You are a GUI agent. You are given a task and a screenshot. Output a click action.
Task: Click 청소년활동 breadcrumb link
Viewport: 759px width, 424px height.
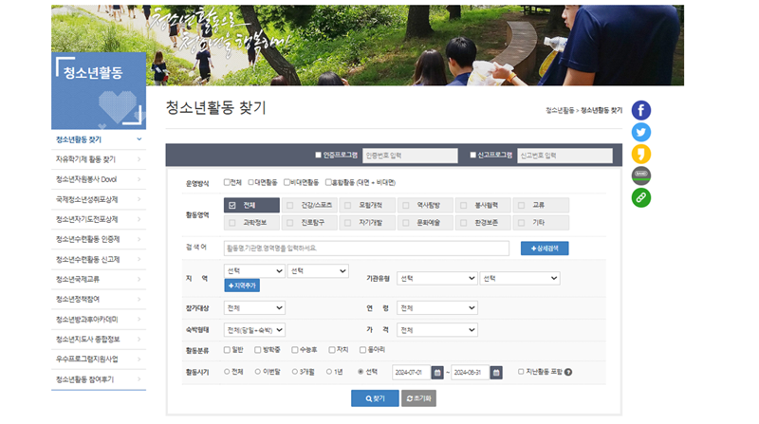pyautogui.click(x=560, y=110)
